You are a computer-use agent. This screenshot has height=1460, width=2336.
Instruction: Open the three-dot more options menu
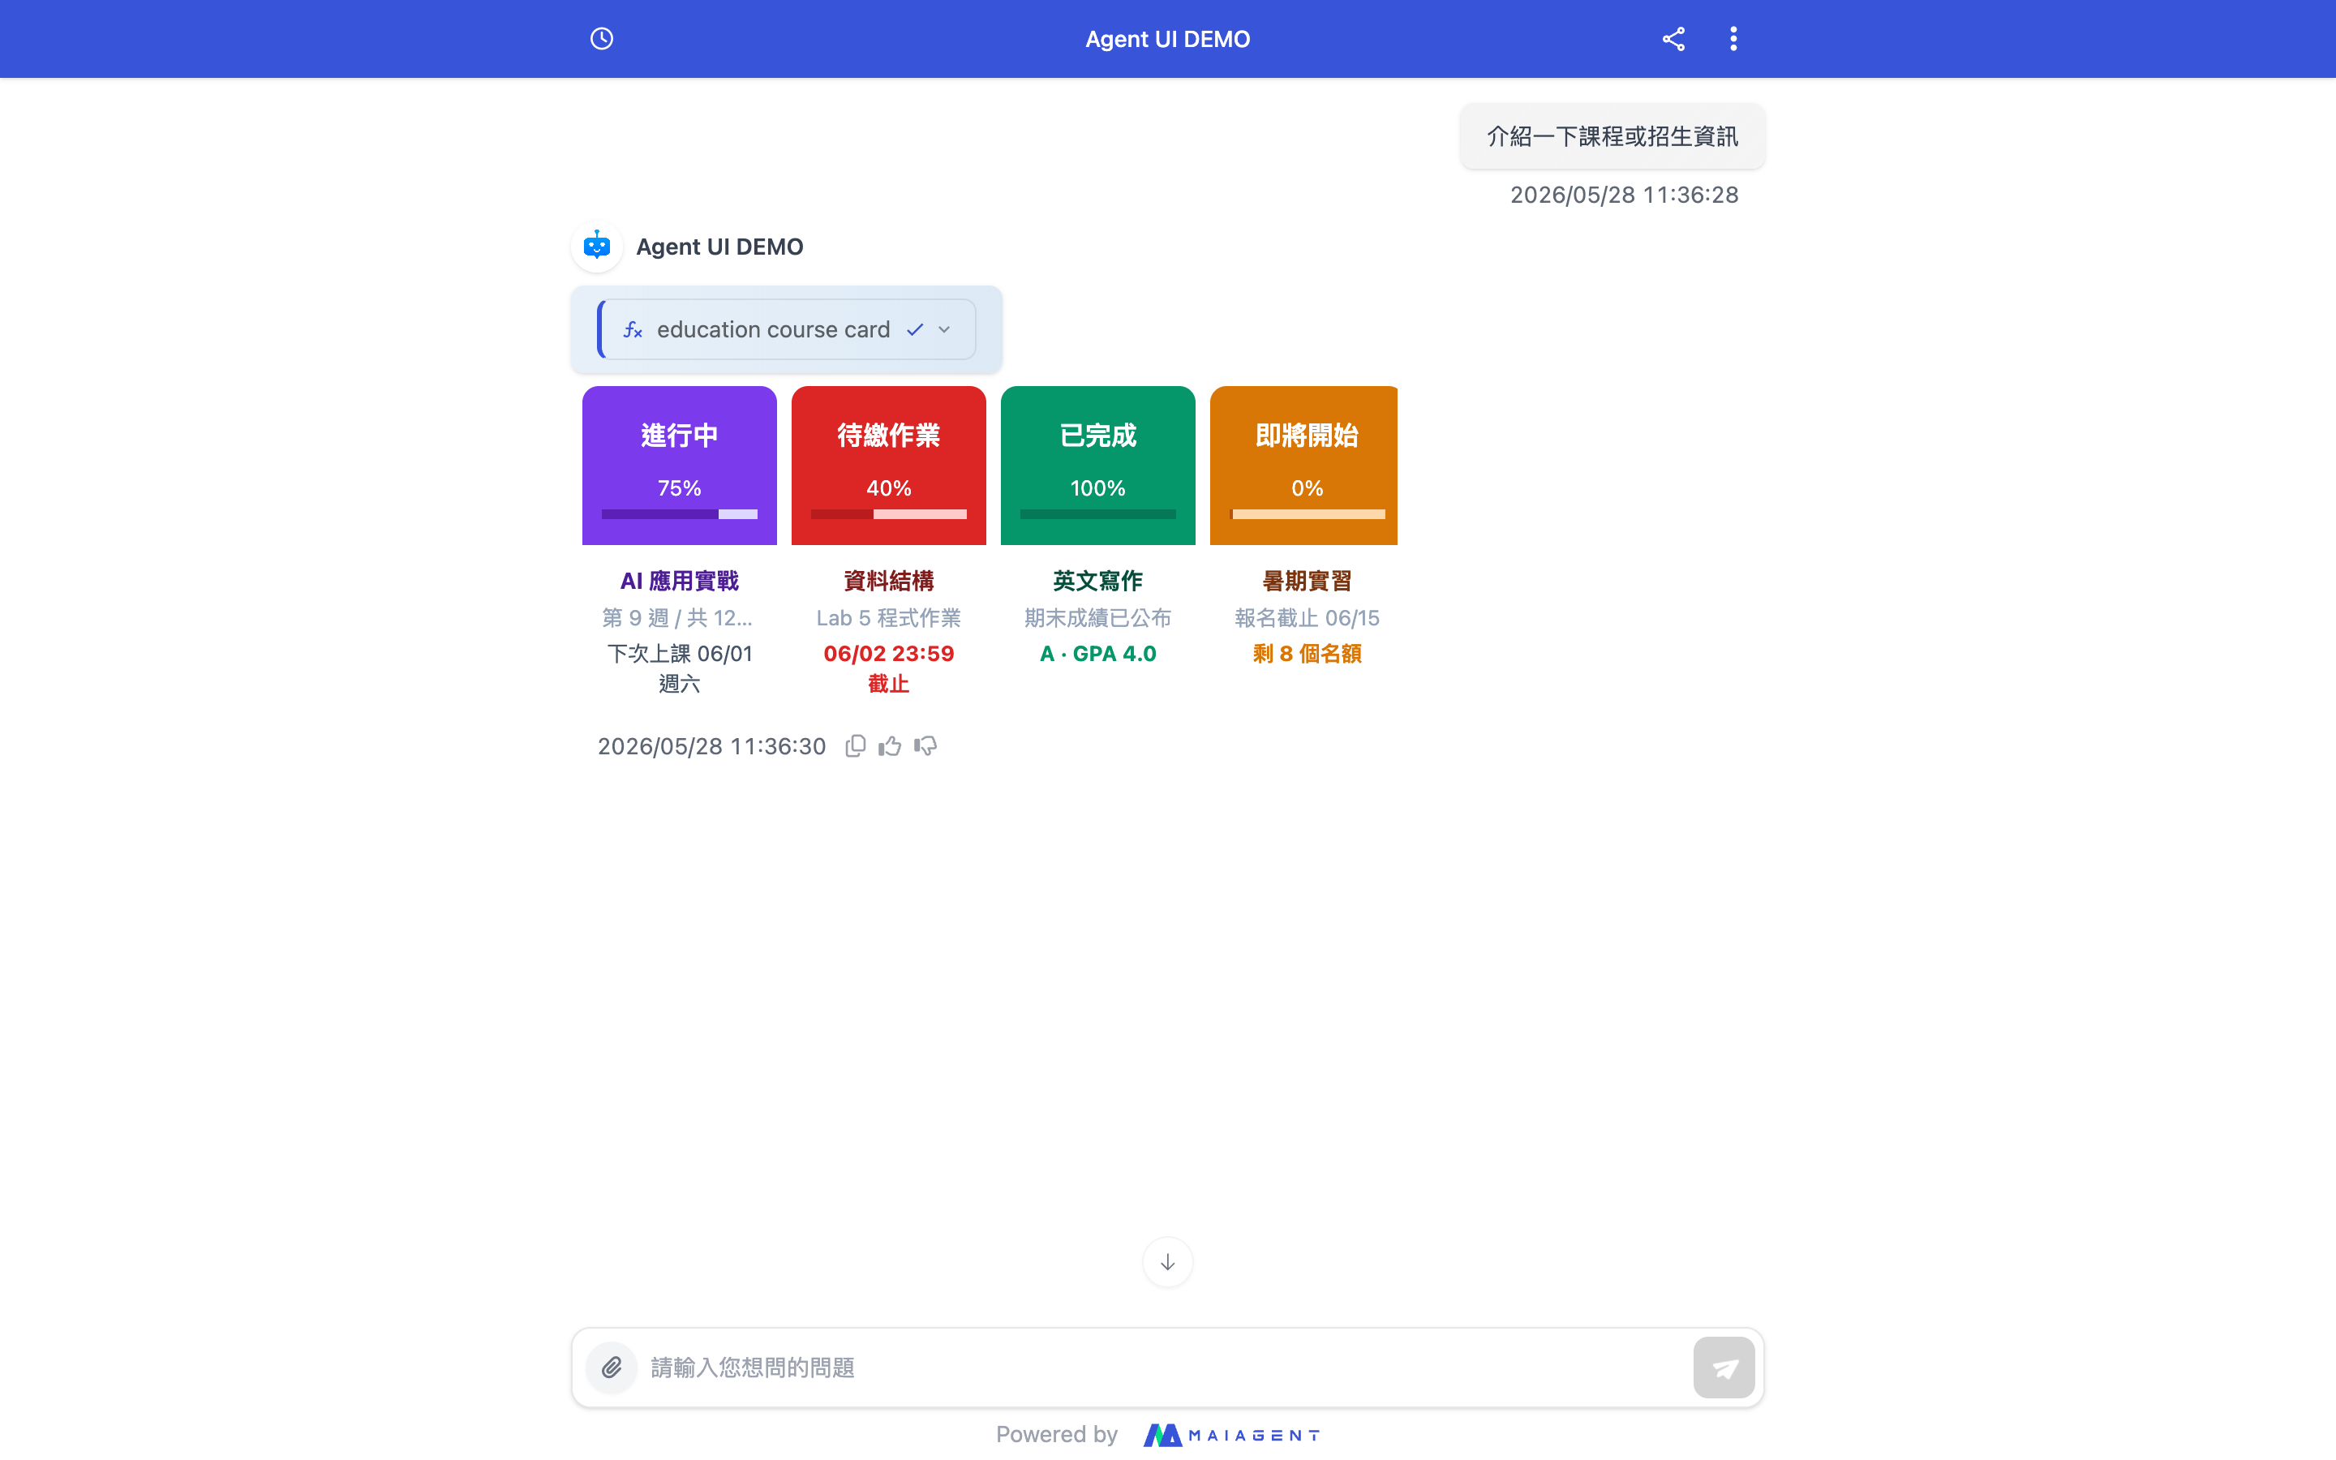click(x=1733, y=39)
